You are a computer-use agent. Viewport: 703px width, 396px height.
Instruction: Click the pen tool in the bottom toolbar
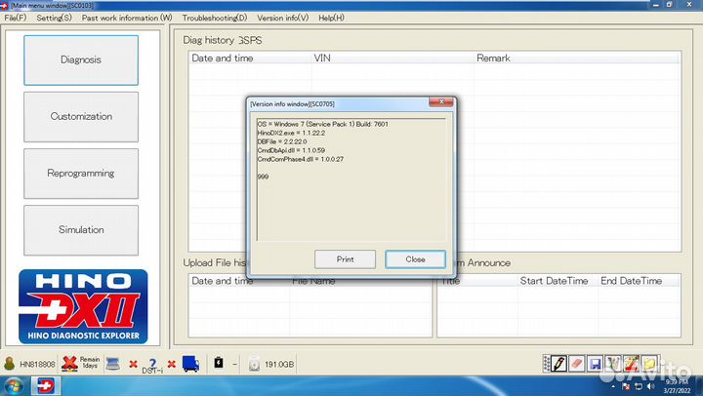click(559, 363)
